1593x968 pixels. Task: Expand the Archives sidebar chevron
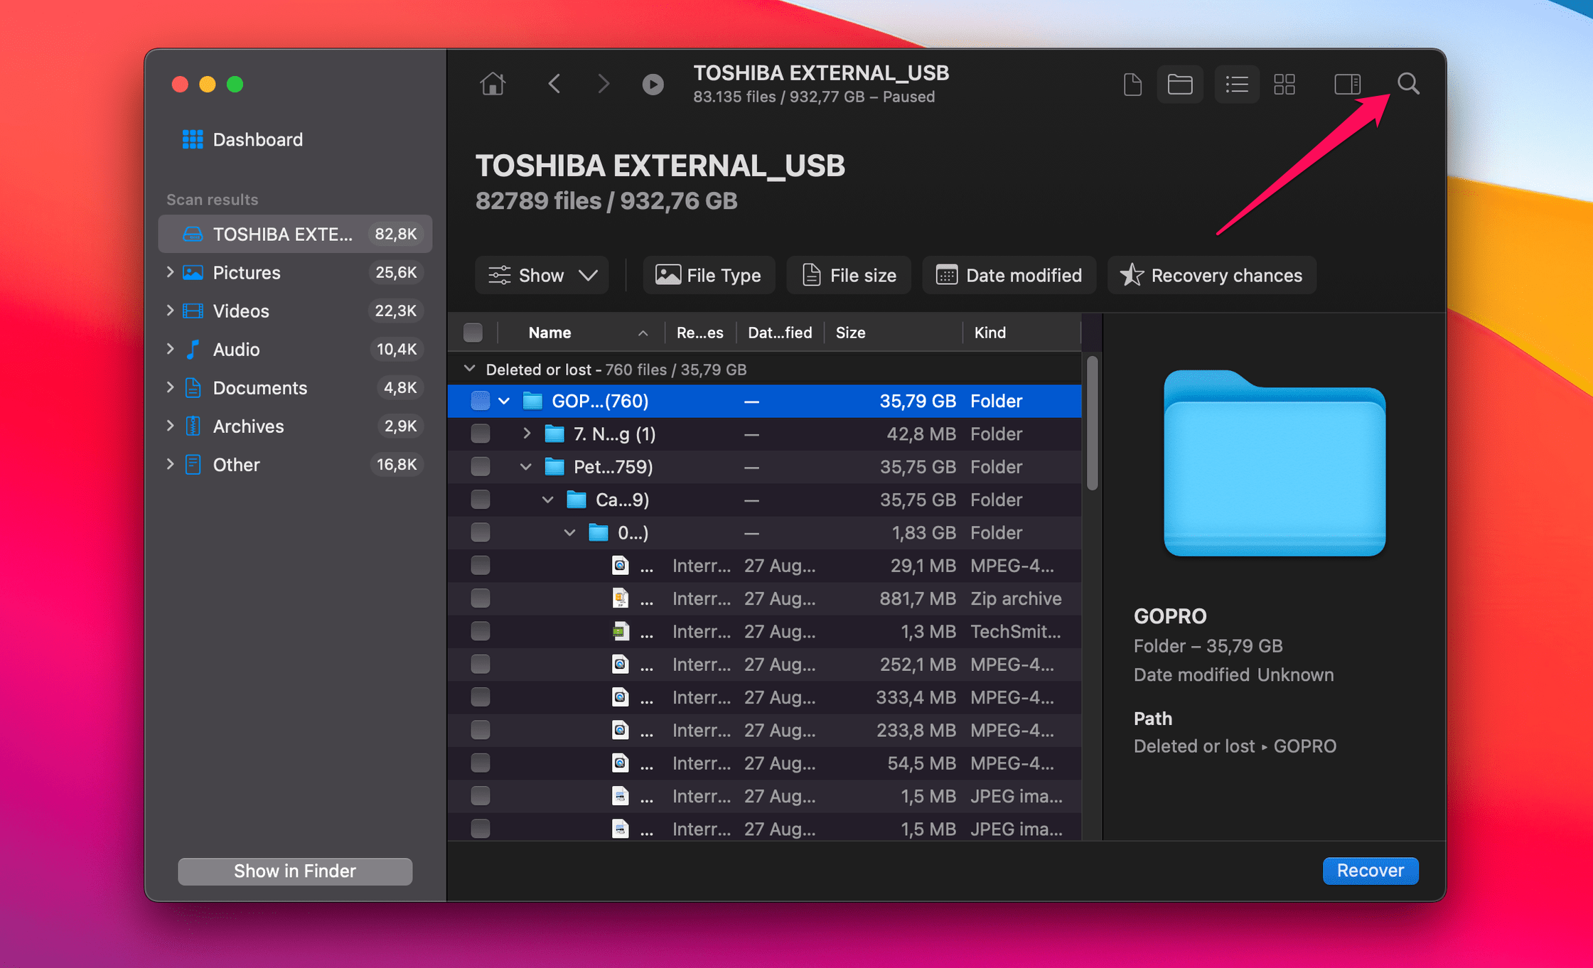tap(170, 426)
